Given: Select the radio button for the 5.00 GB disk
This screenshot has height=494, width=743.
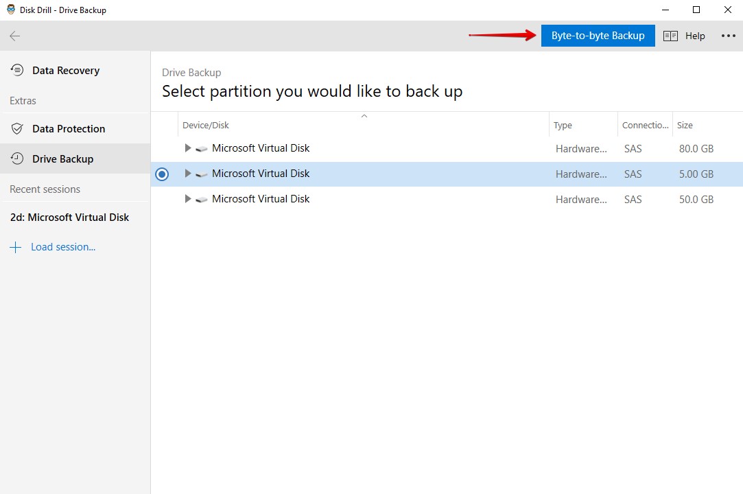Looking at the screenshot, I should 162,174.
